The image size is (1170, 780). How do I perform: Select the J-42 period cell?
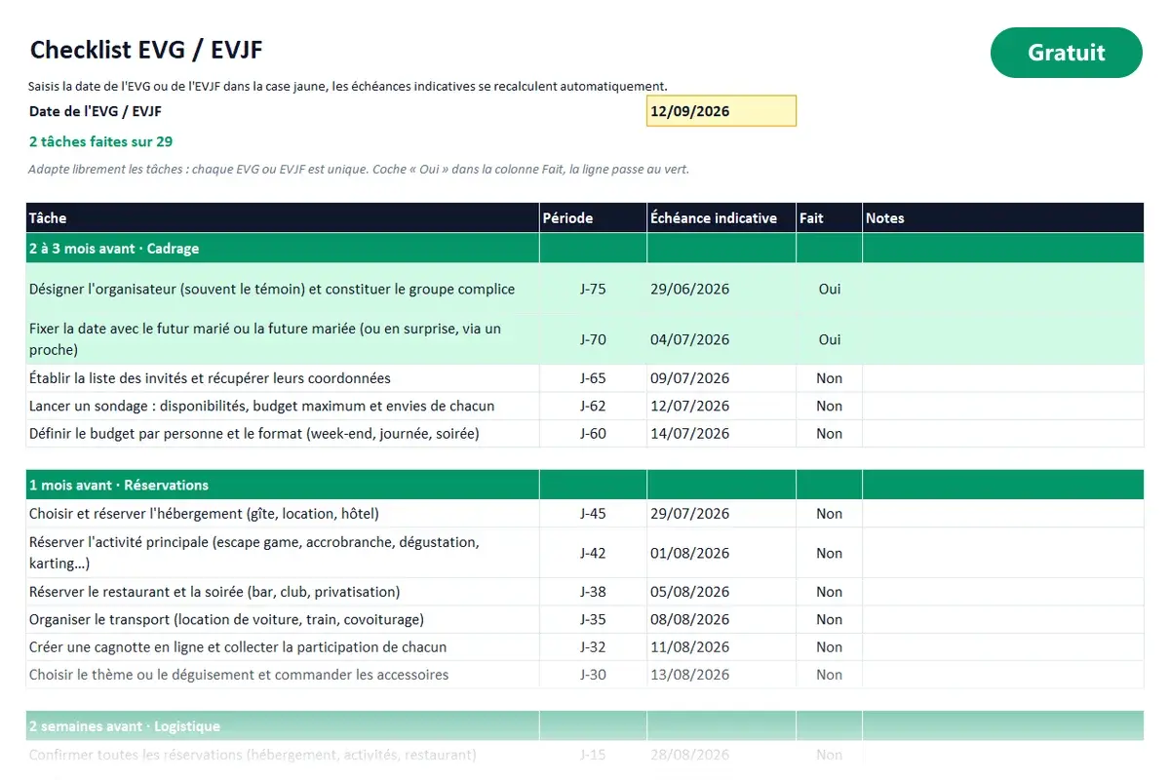coord(593,553)
